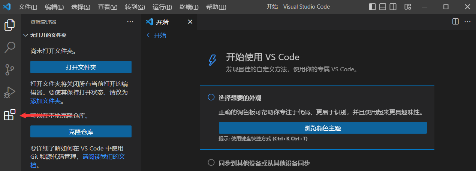Open the 文件(F) menu

click(x=28, y=7)
